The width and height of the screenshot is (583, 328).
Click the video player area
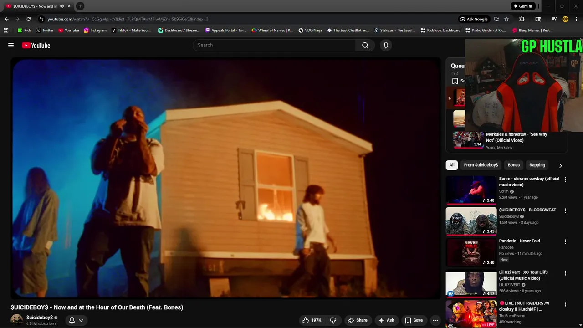[x=225, y=178]
